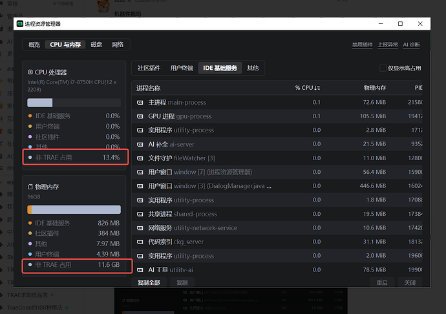Select the AI 补全 ai-server row name
Image resolution: width=446 pixels, height=314 pixels.
coord(171,145)
